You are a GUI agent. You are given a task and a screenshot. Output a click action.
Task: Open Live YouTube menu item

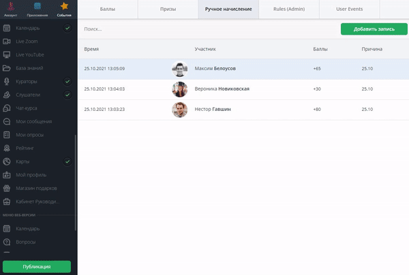(30, 54)
